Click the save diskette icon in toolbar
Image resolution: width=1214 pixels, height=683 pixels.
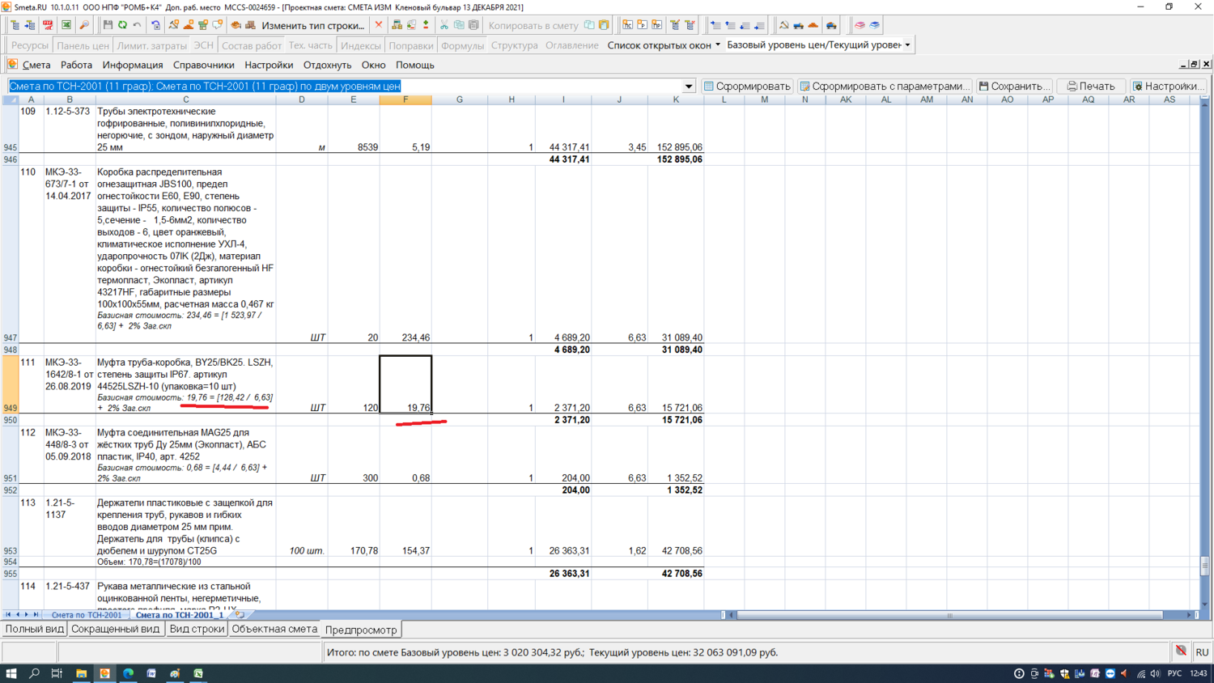108,25
